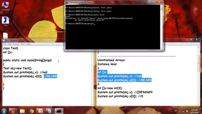Open the File menu in Notepad

pyautogui.click(x=5, y=44)
